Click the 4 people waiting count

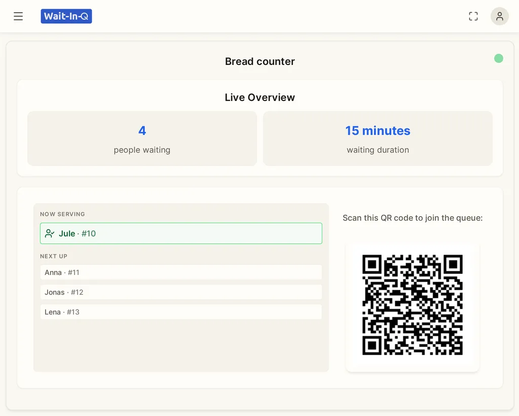pyautogui.click(x=142, y=138)
